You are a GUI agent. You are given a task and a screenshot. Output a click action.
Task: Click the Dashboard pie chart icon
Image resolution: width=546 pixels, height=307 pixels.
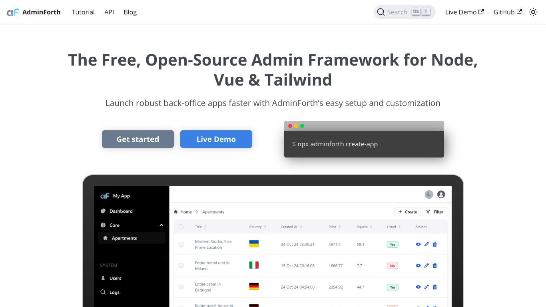point(103,211)
